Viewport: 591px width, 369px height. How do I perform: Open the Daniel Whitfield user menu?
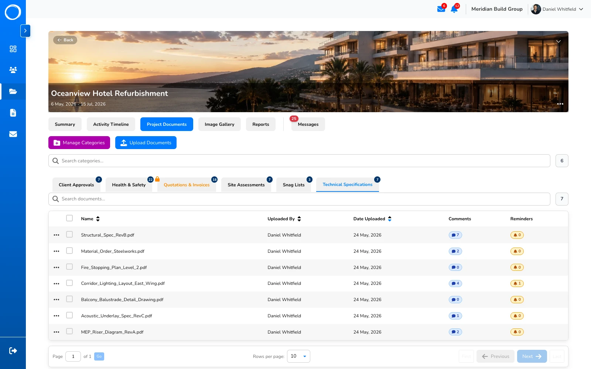point(557,9)
